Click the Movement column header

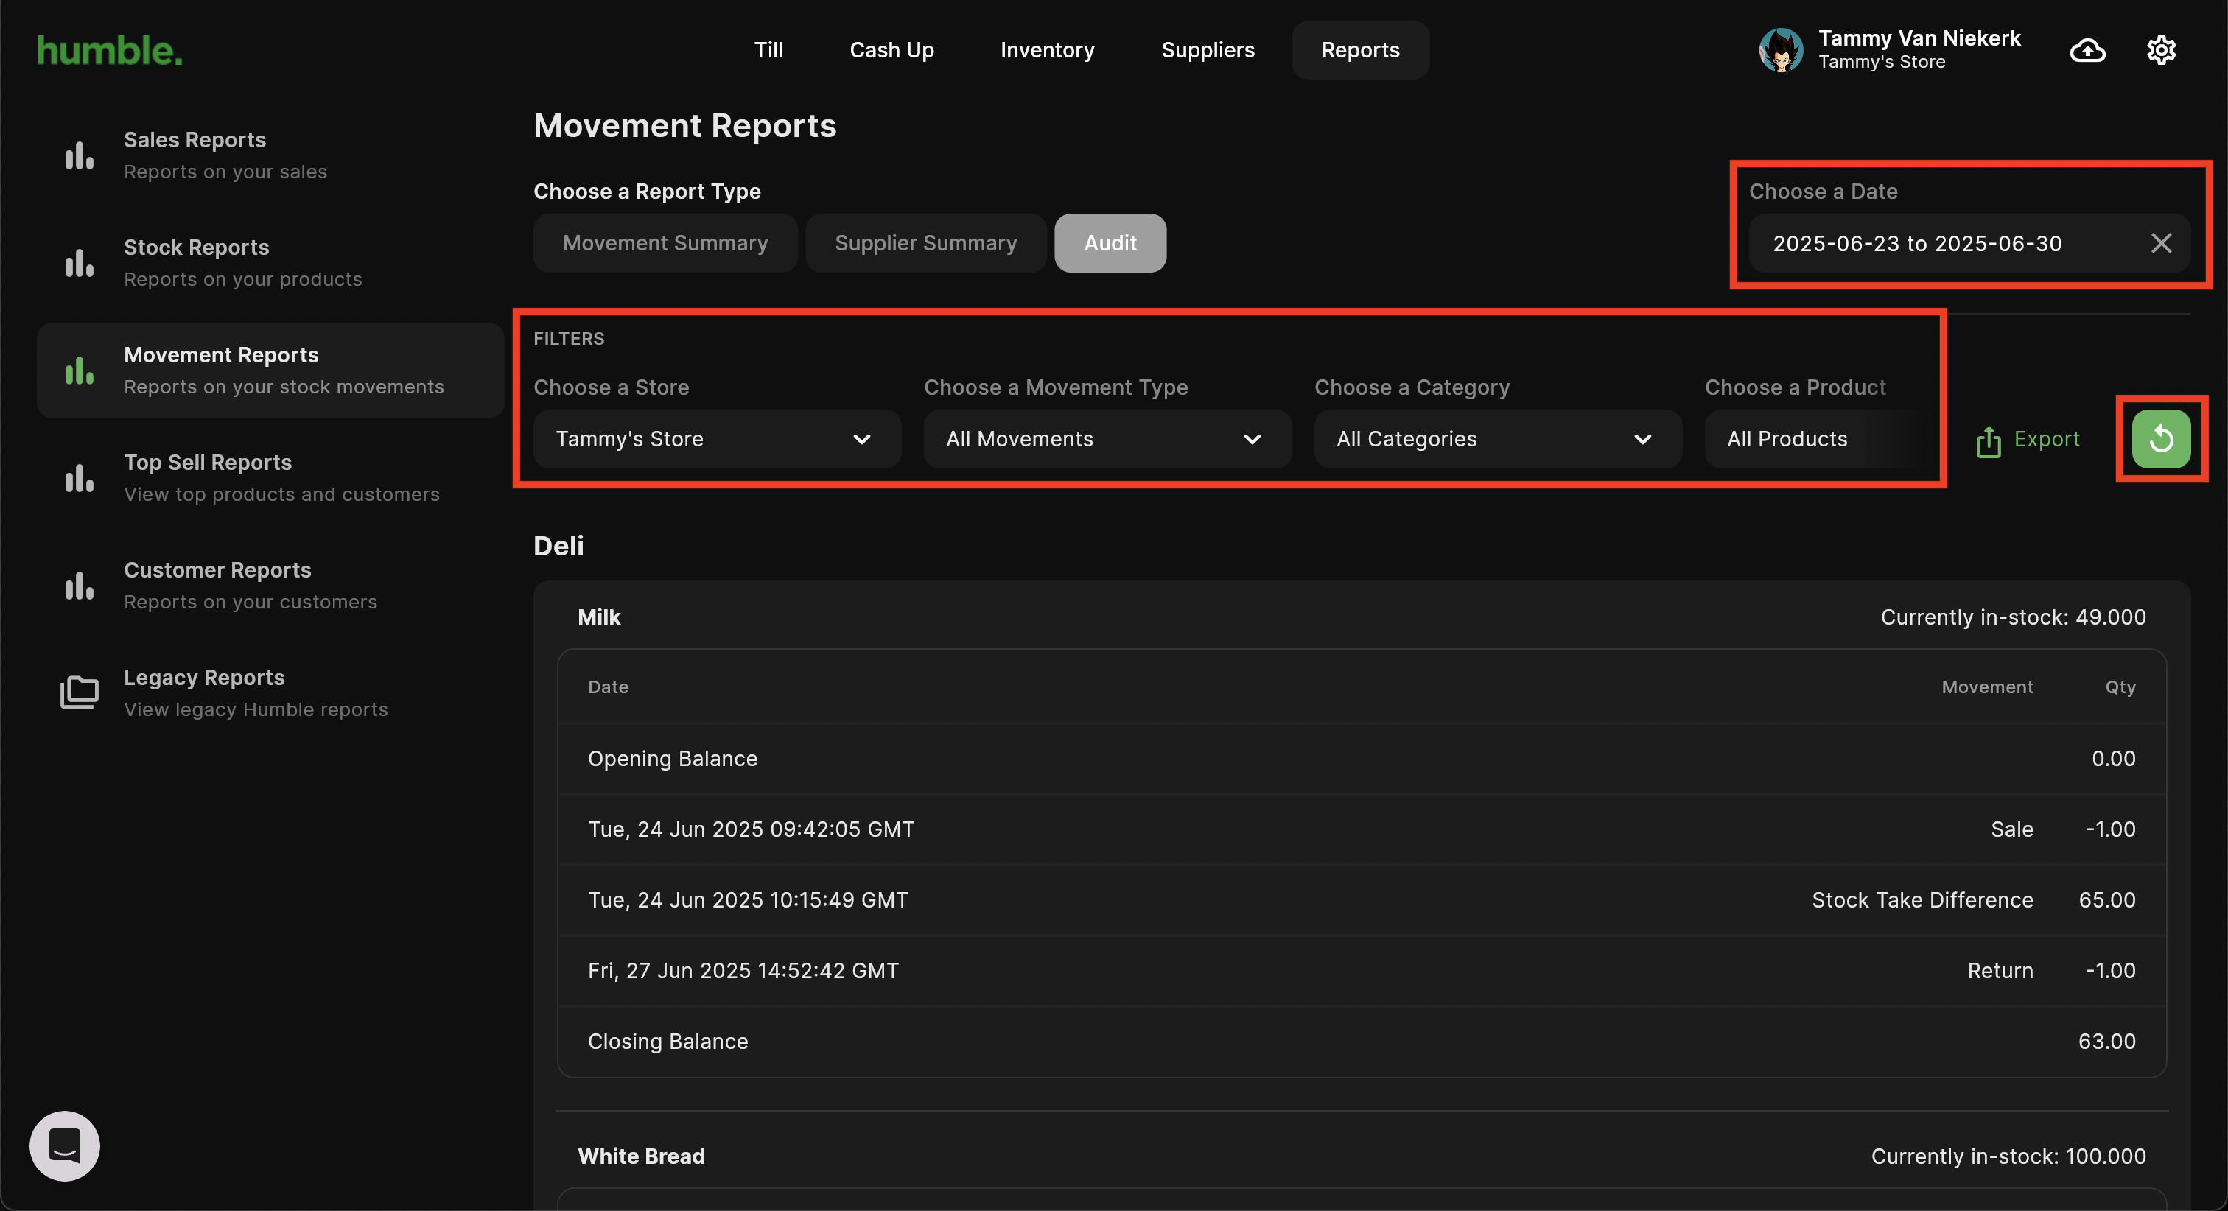(x=1986, y=687)
